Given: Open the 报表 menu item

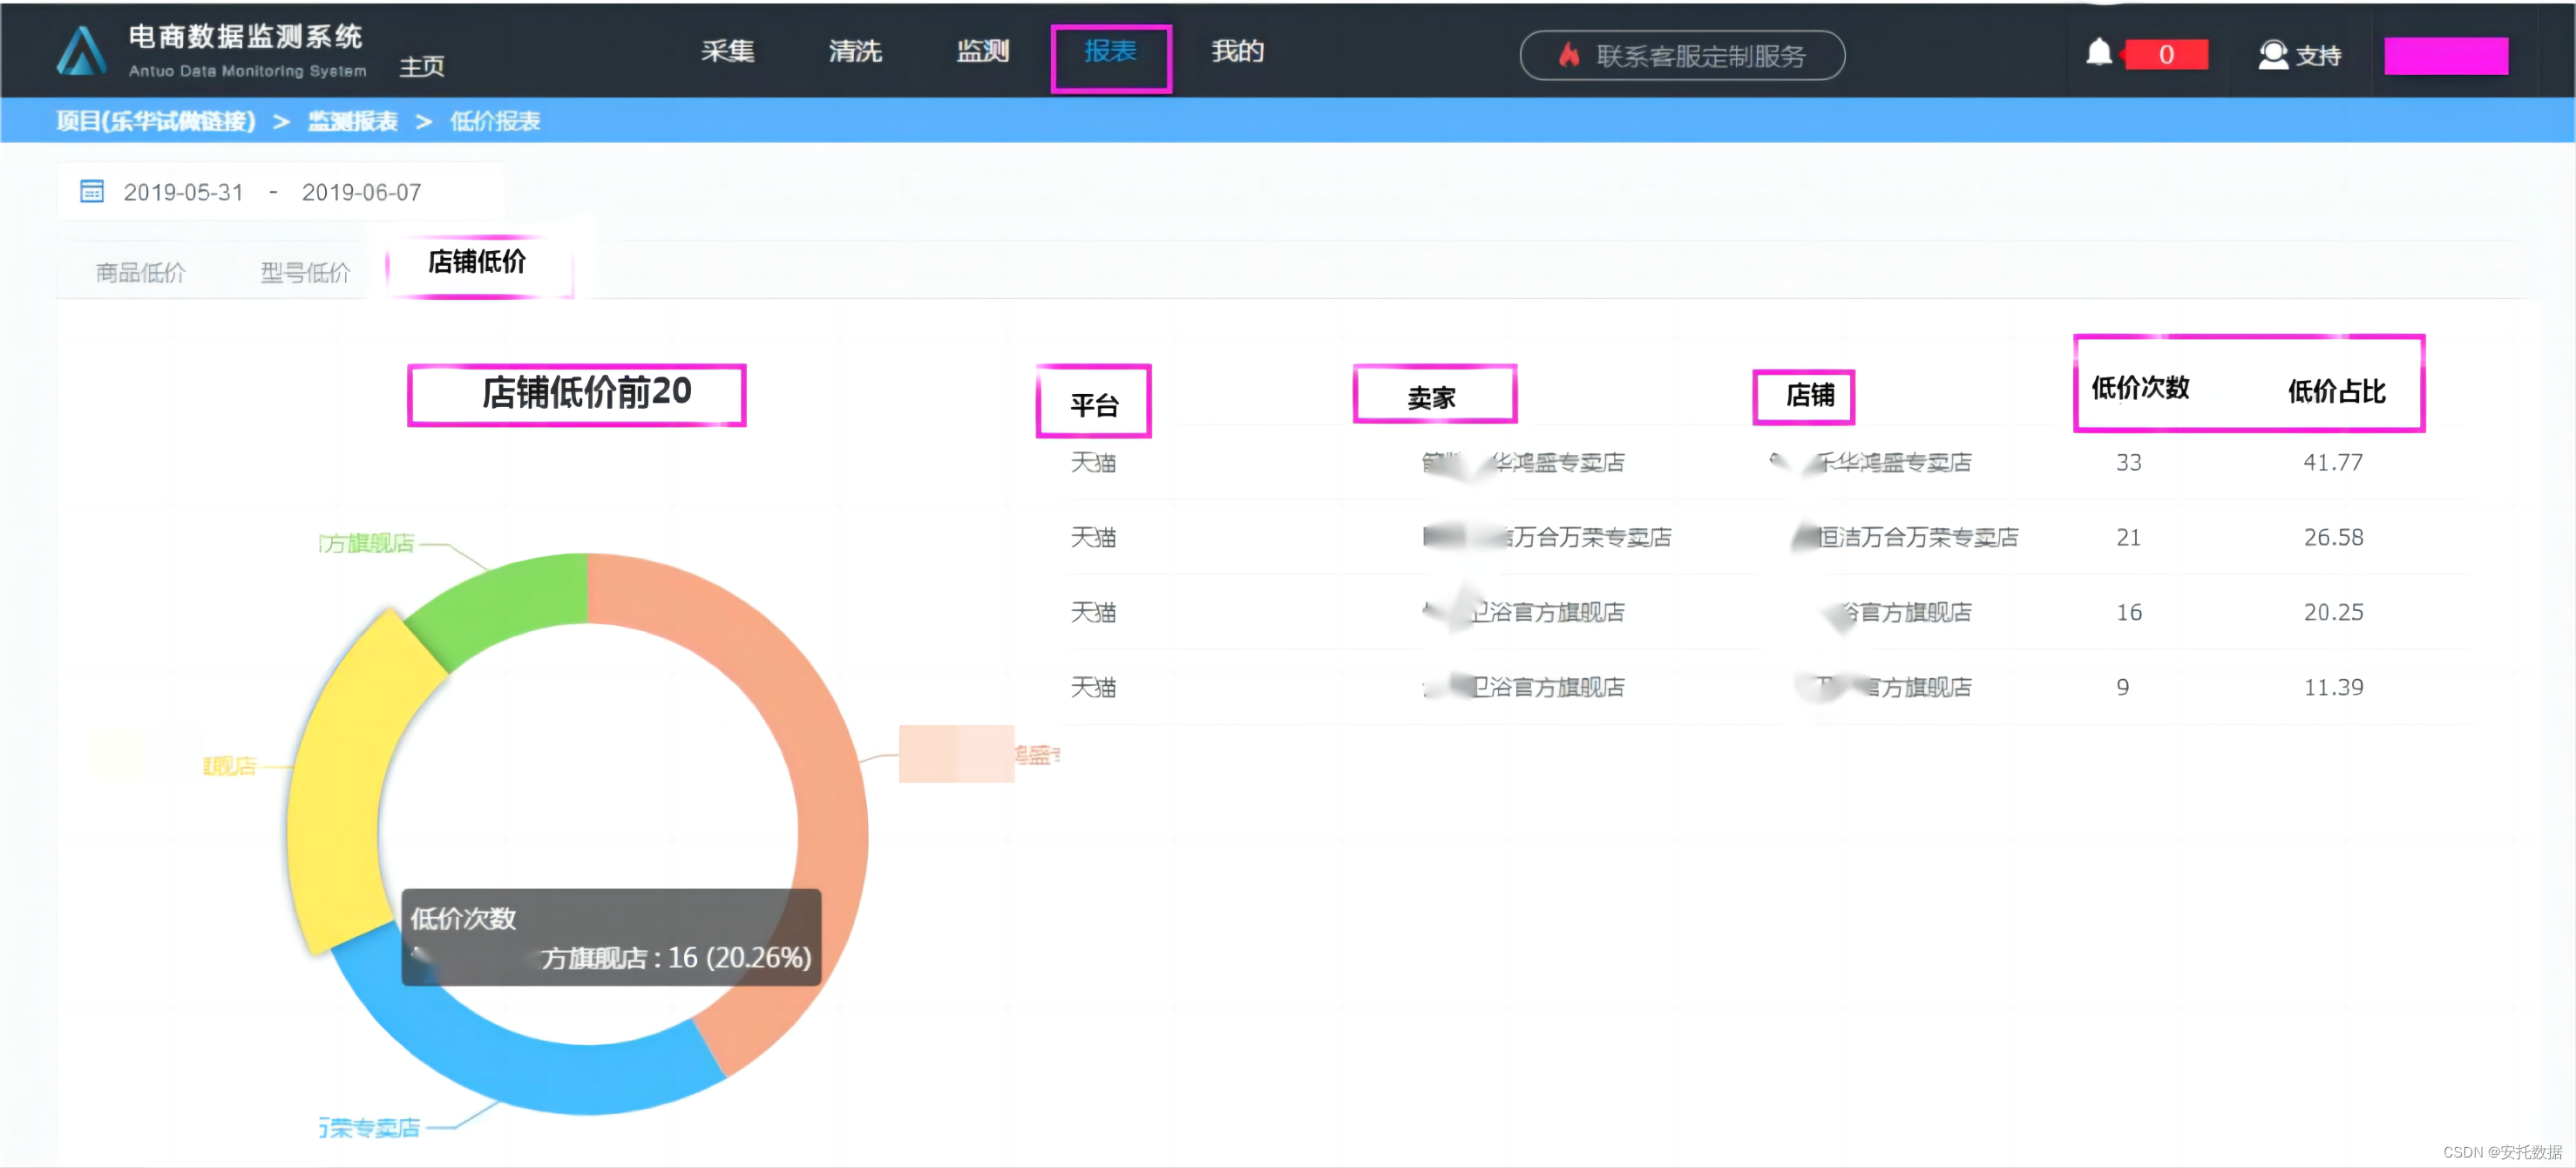Looking at the screenshot, I should point(1110,52).
